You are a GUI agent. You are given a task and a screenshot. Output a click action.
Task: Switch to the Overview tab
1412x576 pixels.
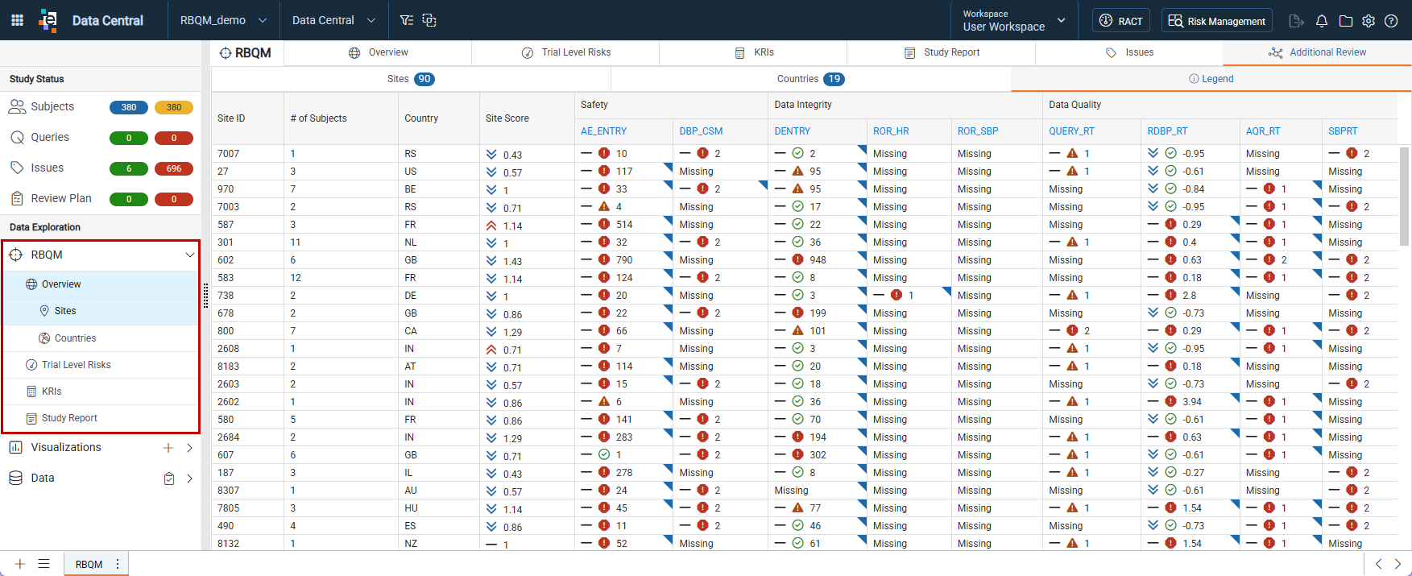pyautogui.click(x=378, y=52)
